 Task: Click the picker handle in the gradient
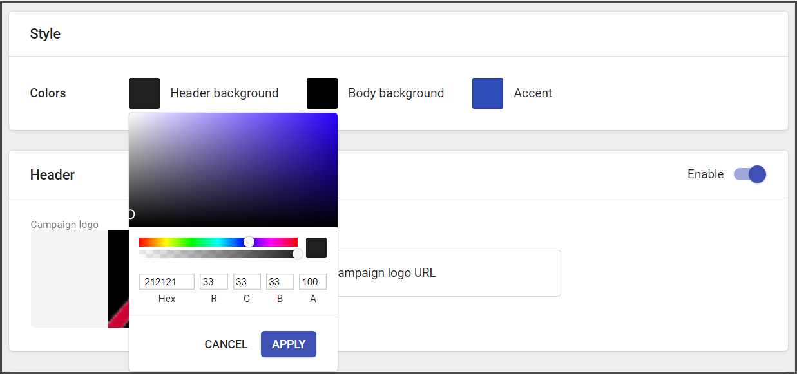pos(131,214)
